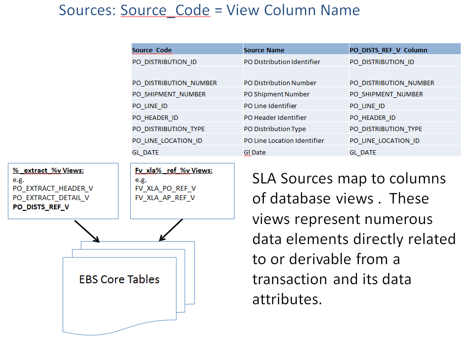This screenshot has height=339, width=470.
Task: Click the slide title starting with "Sources:"
Action: coord(209,10)
